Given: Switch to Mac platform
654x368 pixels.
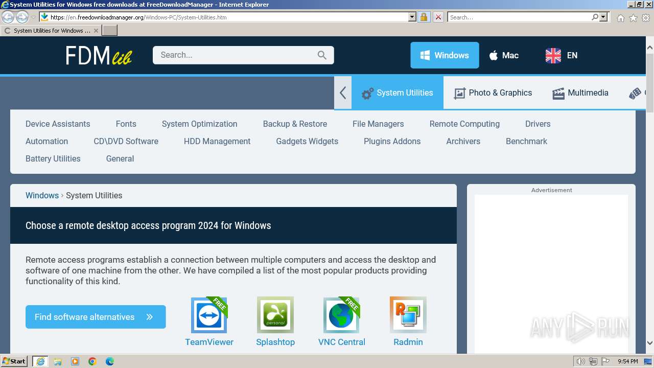Looking at the screenshot, I should 504,55.
